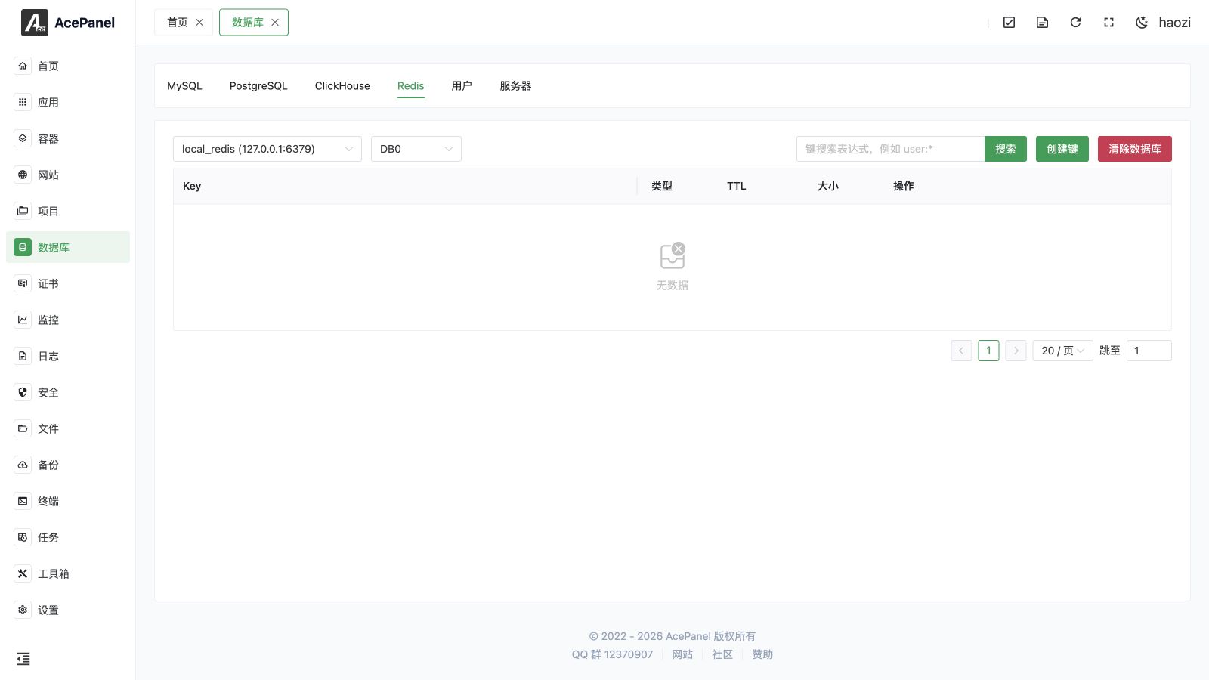Close the 首页 tab
Viewport: 1209px width, 680px height.
[199, 23]
